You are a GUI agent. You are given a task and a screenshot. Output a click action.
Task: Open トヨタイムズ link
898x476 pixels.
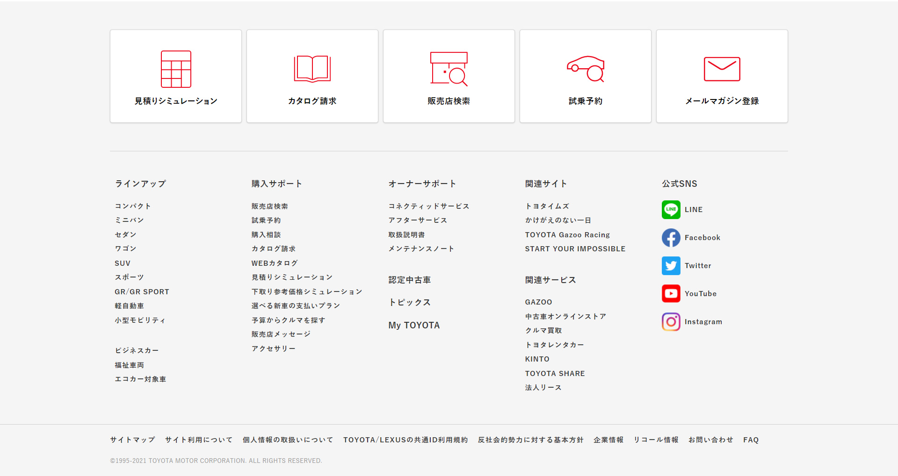(x=547, y=206)
